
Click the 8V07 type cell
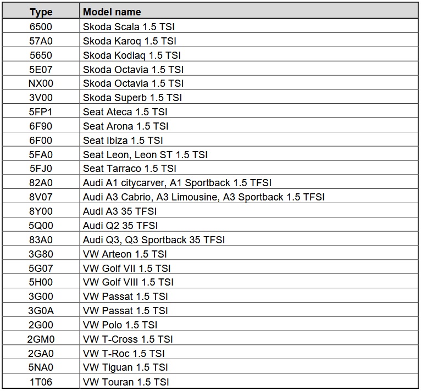tap(41, 197)
